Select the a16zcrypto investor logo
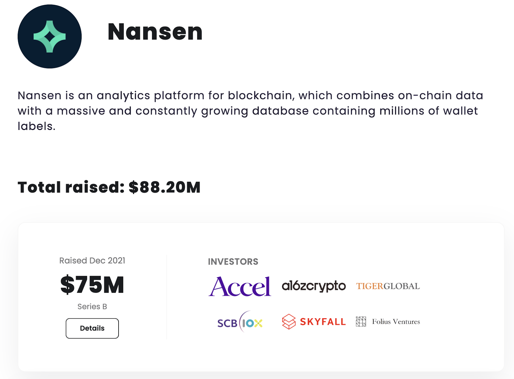 [x=314, y=286]
